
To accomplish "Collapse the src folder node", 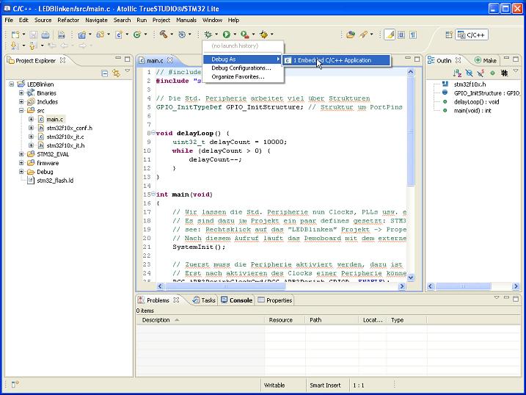I will tap(21, 110).
